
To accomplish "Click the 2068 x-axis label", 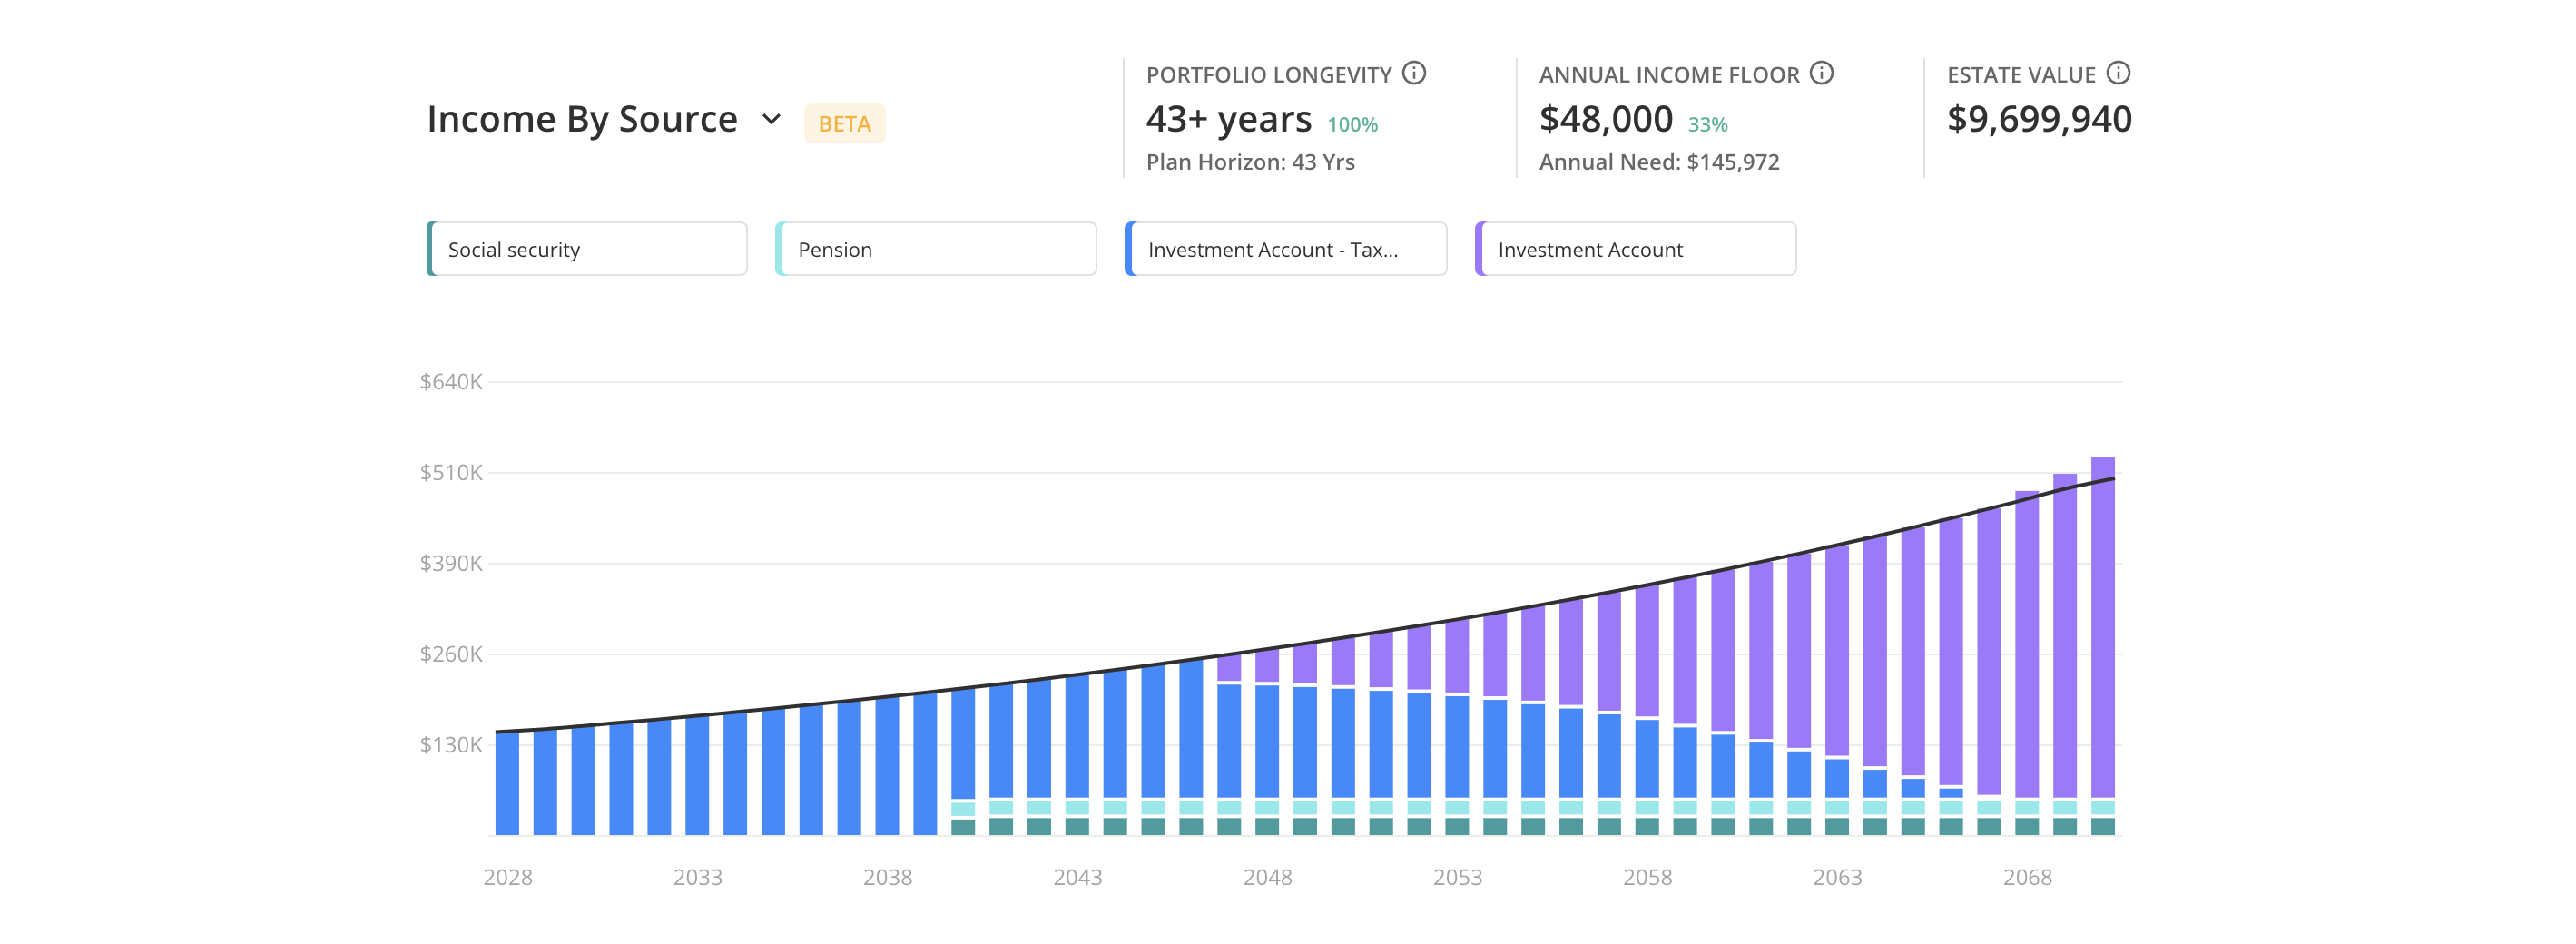I will [2028, 877].
